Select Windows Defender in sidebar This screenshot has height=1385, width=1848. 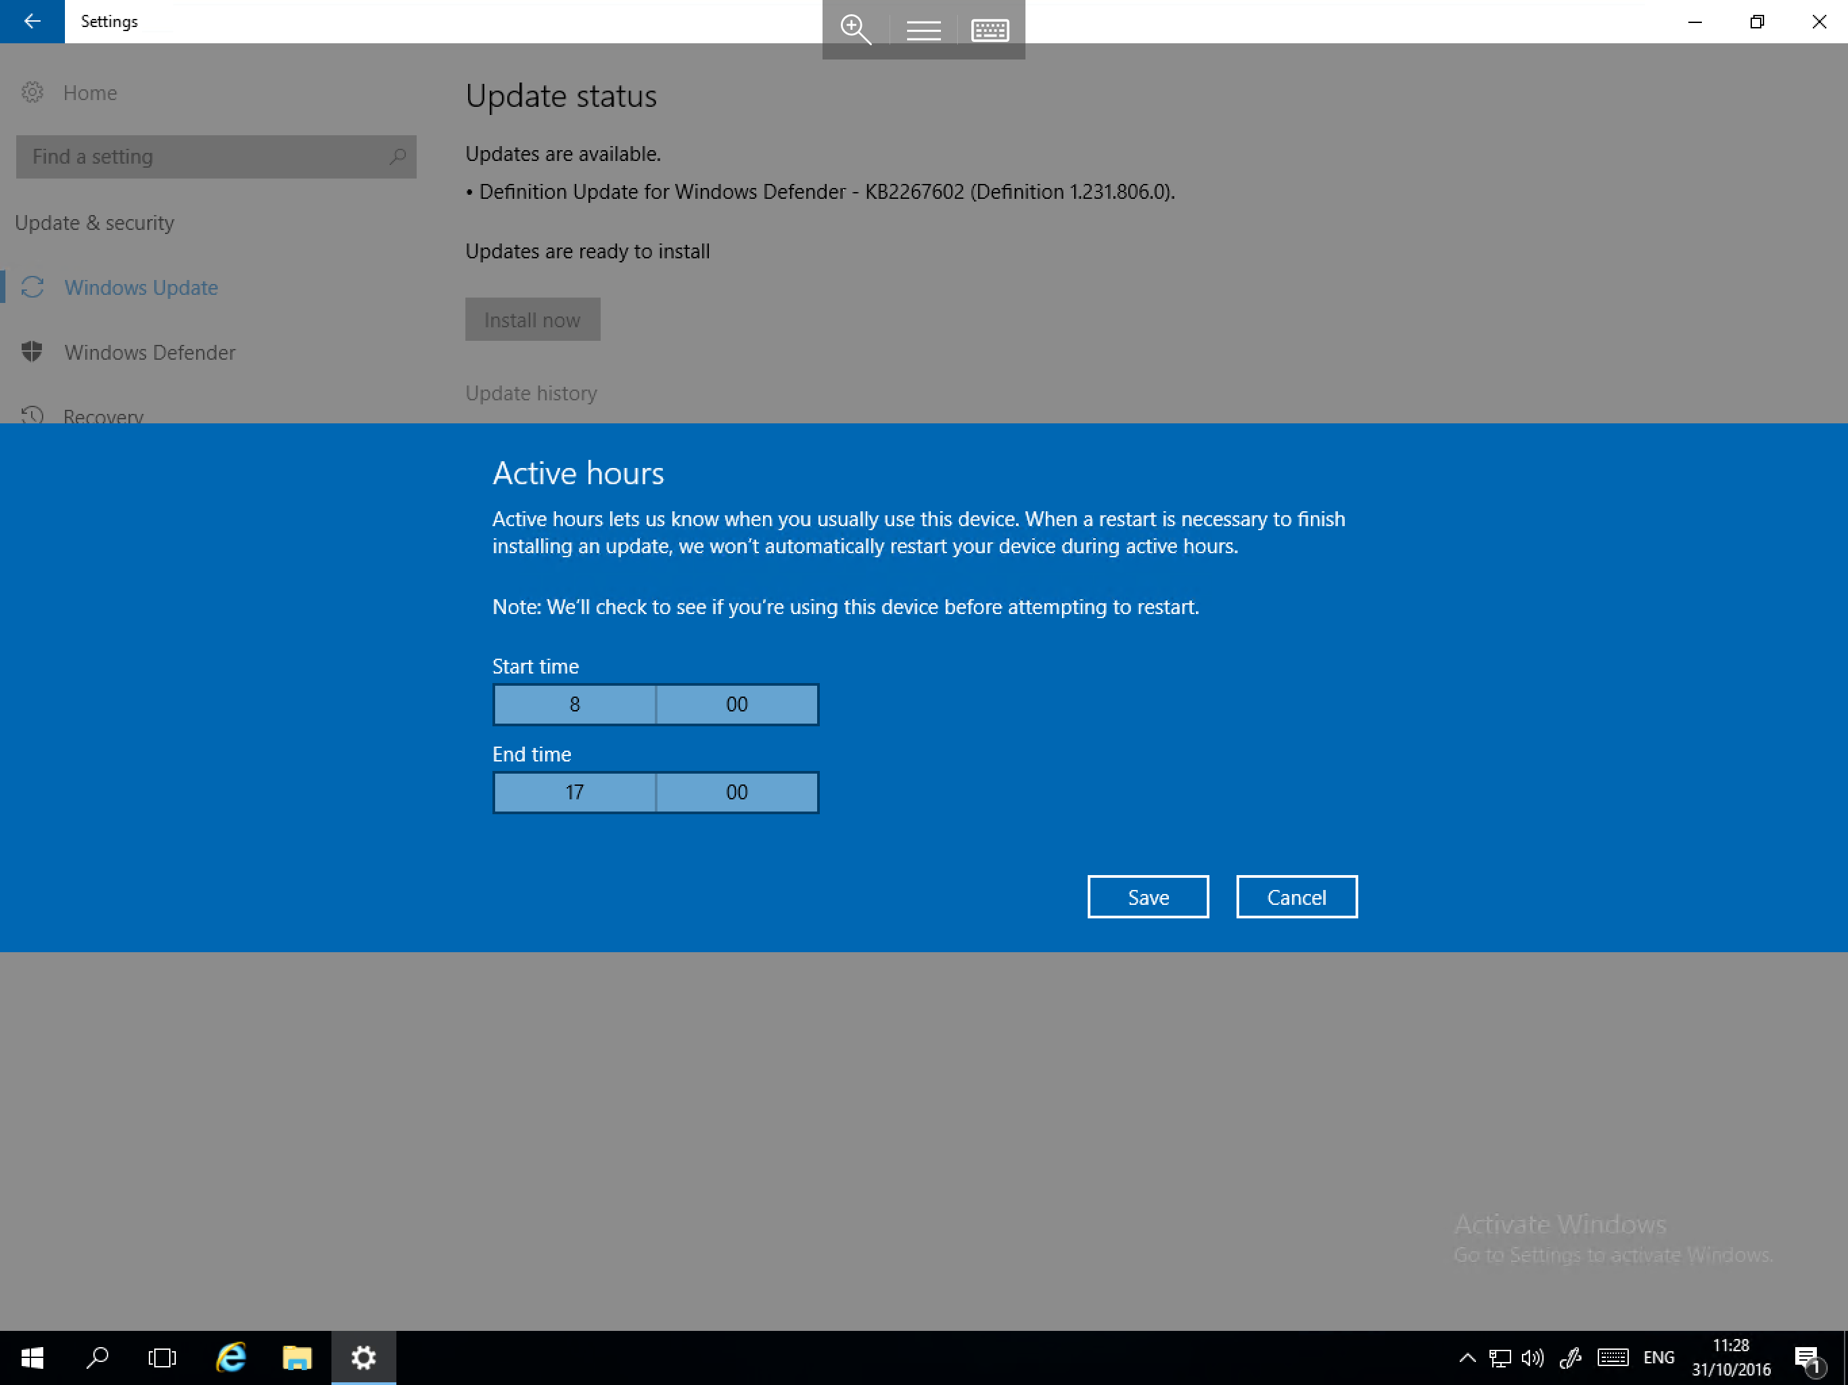(149, 352)
